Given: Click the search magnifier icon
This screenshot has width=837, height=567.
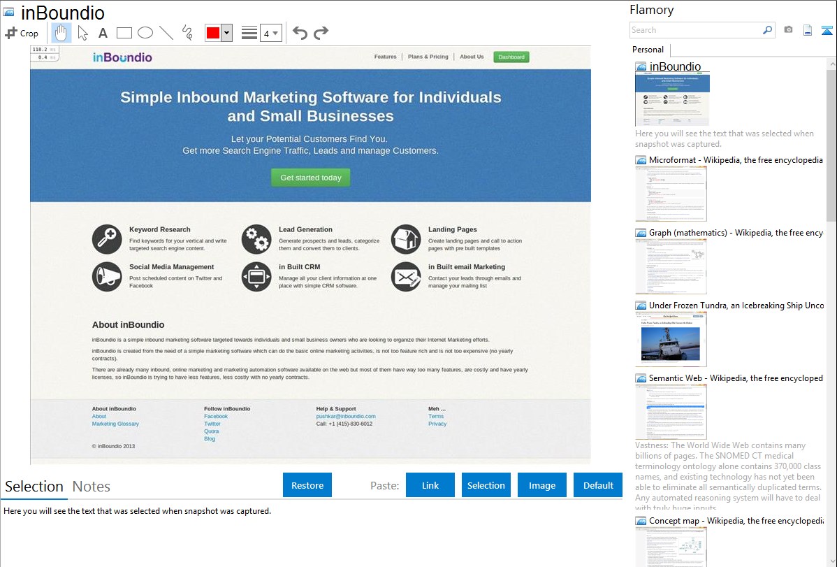Looking at the screenshot, I should (768, 30).
